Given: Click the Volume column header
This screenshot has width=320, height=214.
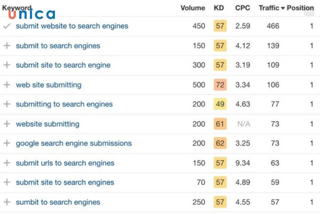Looking at the screenshot, I should click(x=192, y=8).
